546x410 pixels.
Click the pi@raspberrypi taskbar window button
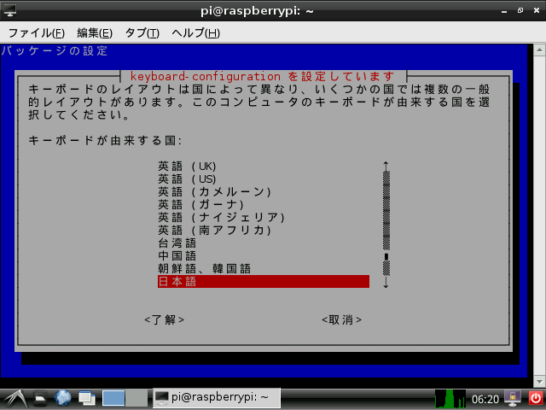217,398
